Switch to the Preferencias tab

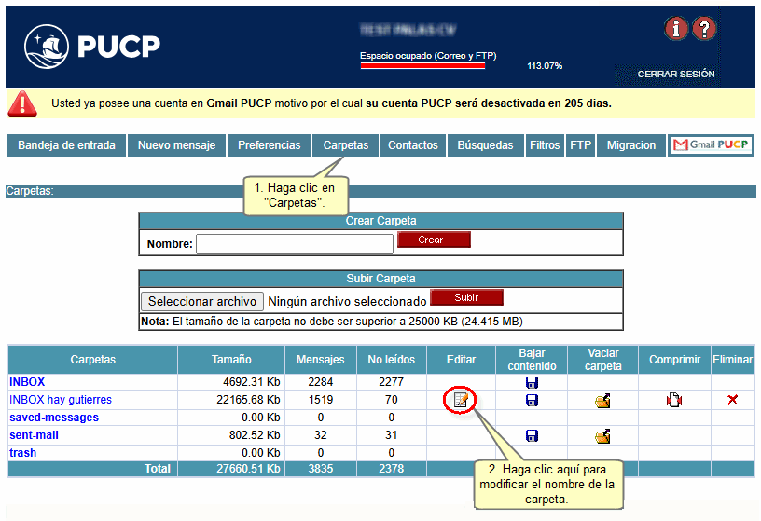click(x=270, y=145)
